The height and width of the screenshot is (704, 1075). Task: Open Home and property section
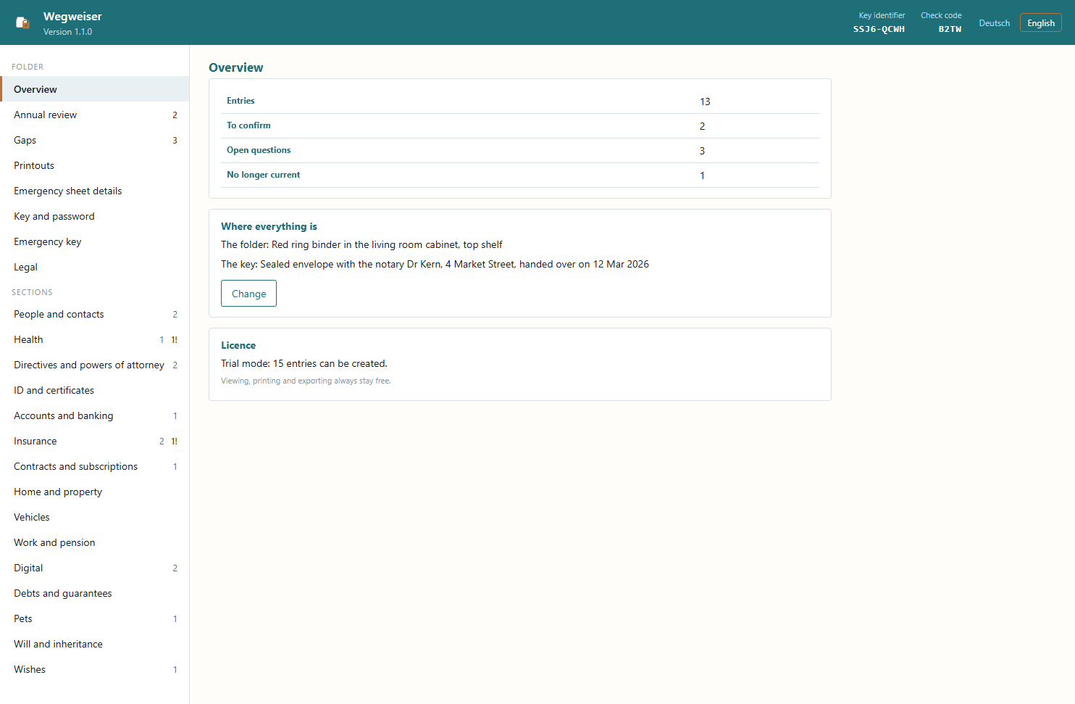(94, 492)
